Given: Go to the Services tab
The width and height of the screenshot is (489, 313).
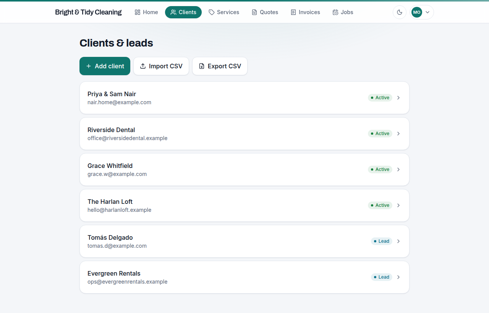Looking at the screenshot, I should point(224,12).
